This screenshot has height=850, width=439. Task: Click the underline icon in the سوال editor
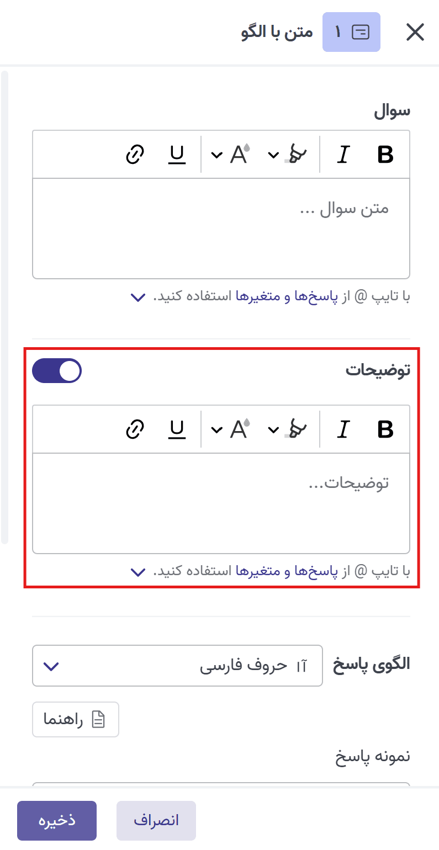click(176, 155)
